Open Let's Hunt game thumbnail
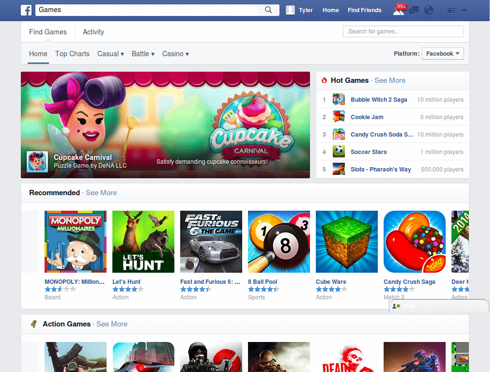The height and width of the screenshot is (372, 496). coord(143,242)
